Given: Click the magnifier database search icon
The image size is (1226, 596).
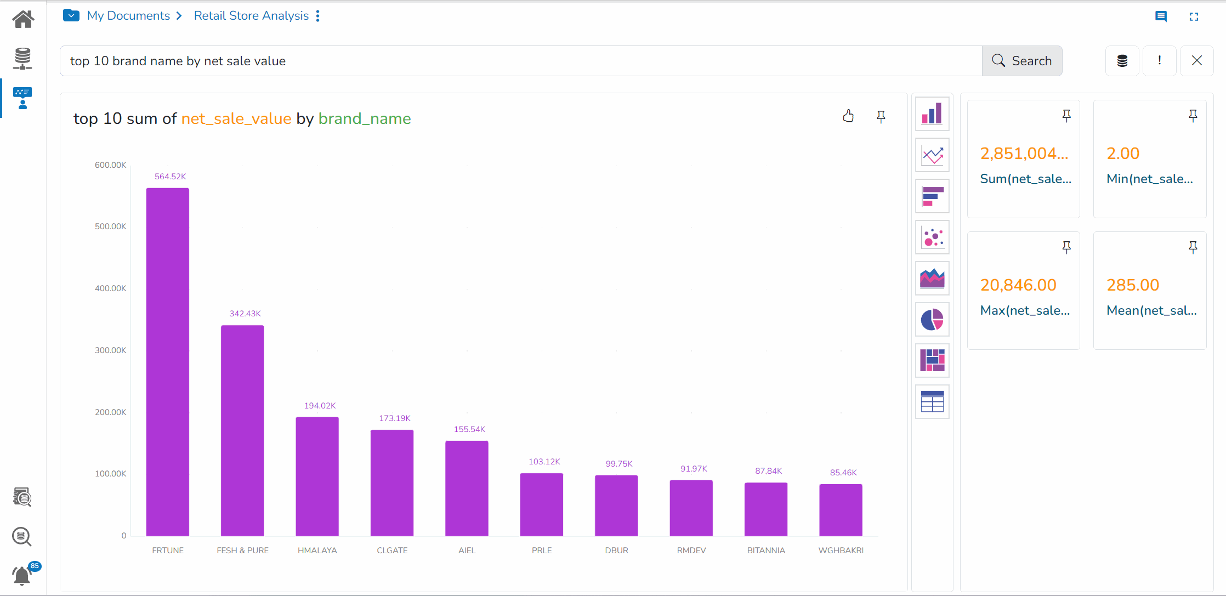Looking at the screenshot, I should pyautogui.click(x=22, y=536).
